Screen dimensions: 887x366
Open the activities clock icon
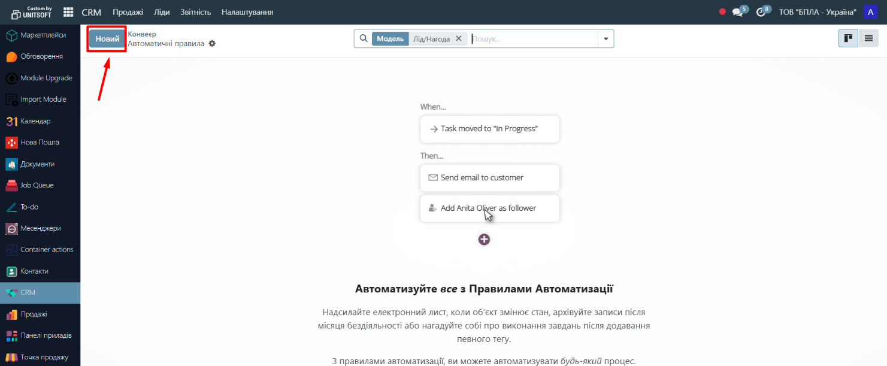click(761, 12)
